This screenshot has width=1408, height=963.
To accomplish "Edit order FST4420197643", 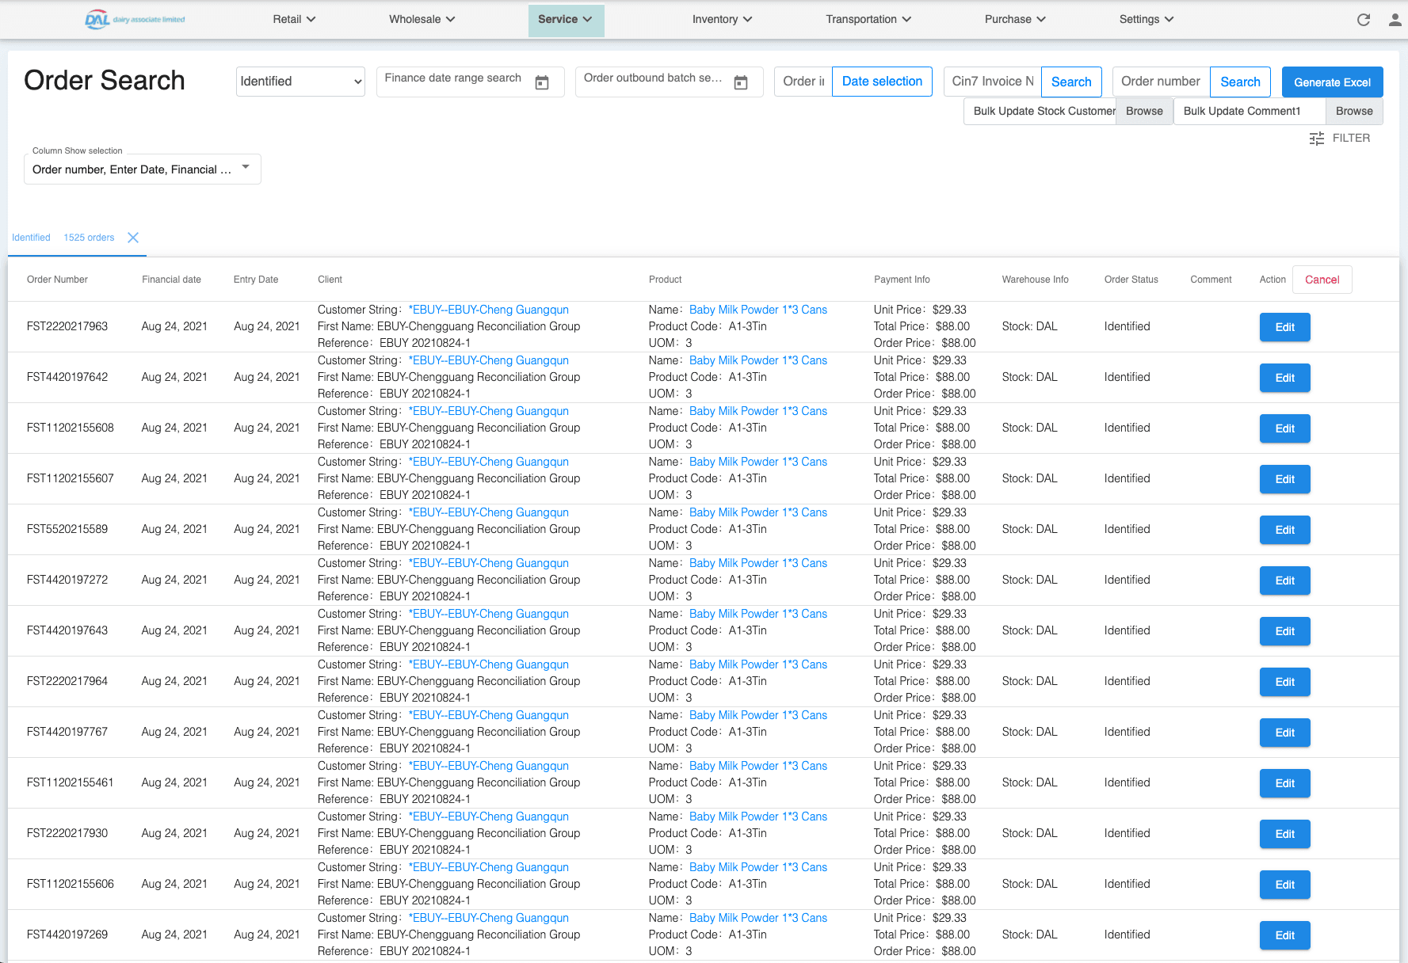I will [x=1284, y=631].
